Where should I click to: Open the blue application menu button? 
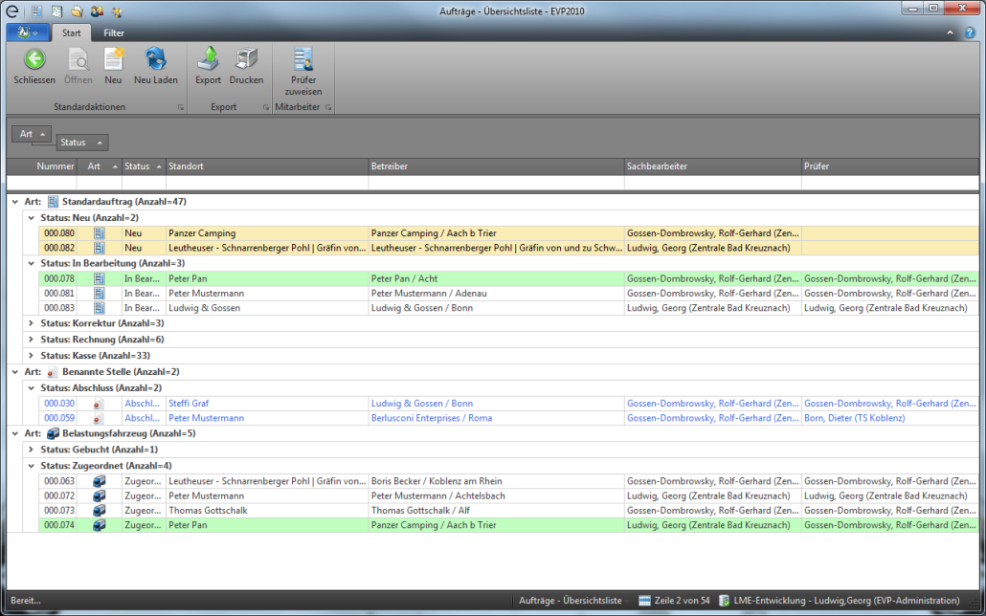[27, 33]
